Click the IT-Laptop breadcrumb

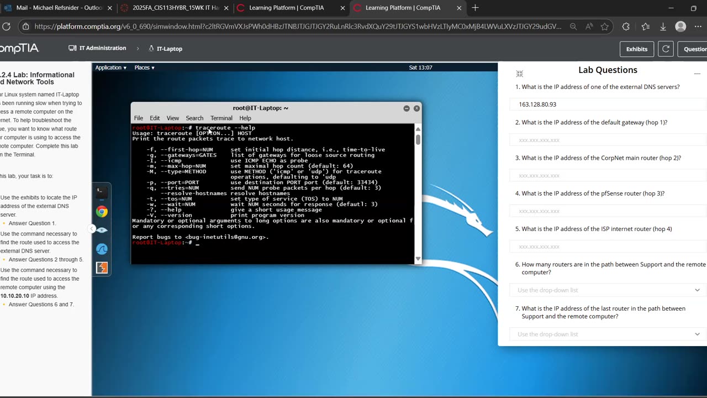(165, 49)
